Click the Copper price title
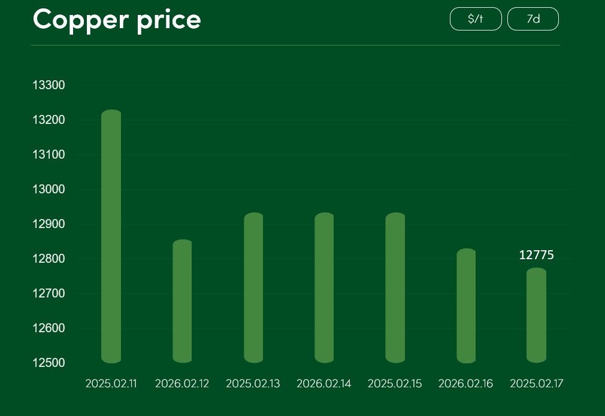 pos(117,20)
